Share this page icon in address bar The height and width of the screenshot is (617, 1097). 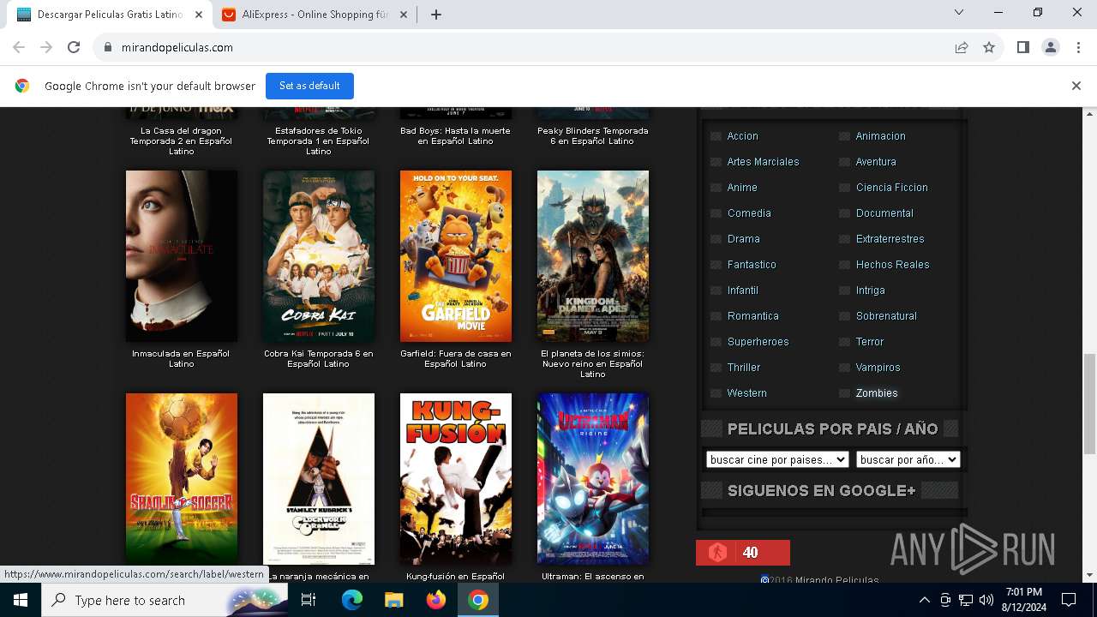click(x=962, y=47)
